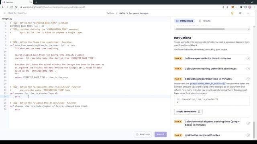This screenshot has height=144, width=257.
Task: Bookmark this page with the star icon
Action: [227, 7]
